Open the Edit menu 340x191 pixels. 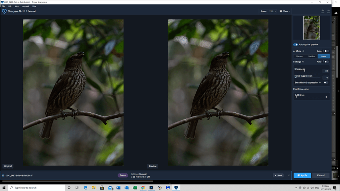(x=10, y=6)
